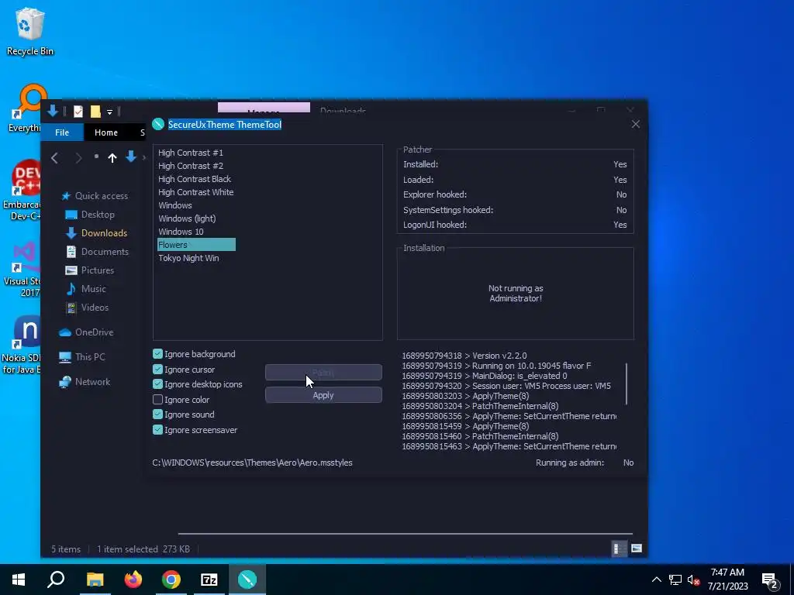Click Explorer horizontal scrollbar

click(x=405, y=533)
